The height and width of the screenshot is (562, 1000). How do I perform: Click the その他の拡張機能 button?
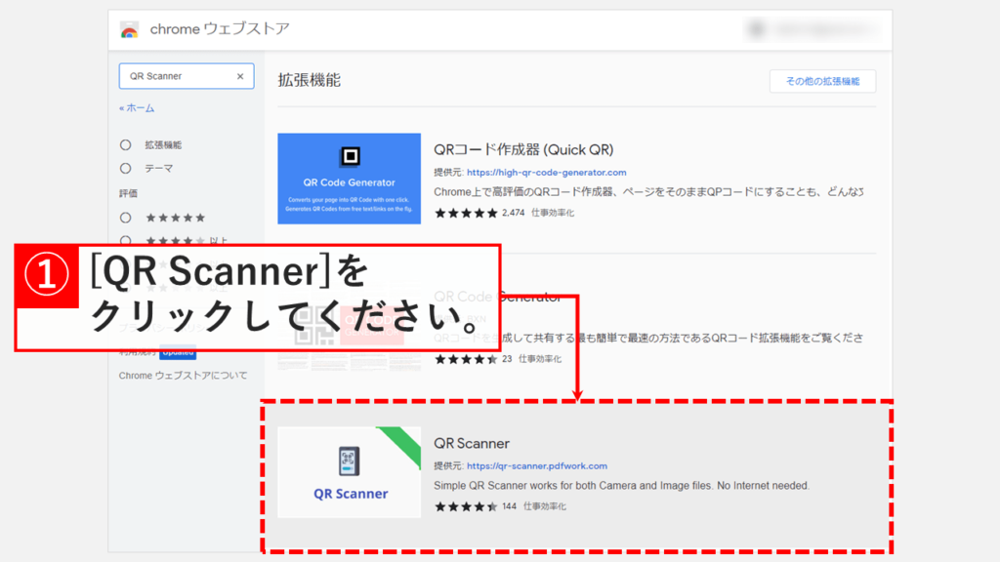[x=821, y=81]
